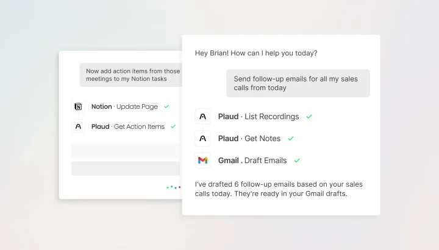Click the green checkmark after Get Action Items
Image resolution: width=439 pixels, height=250 pixels.
point(173,127)
